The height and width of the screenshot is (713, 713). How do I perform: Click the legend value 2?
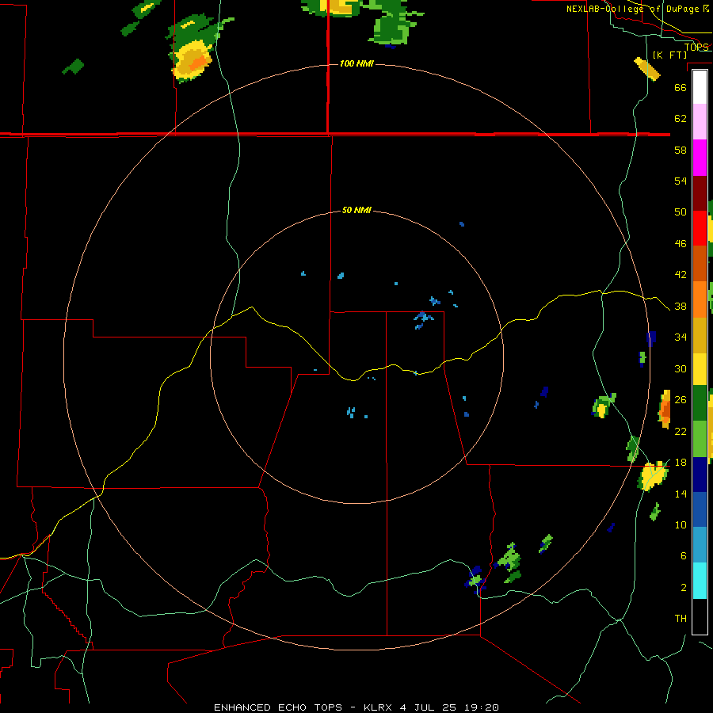tap(684, 588)
